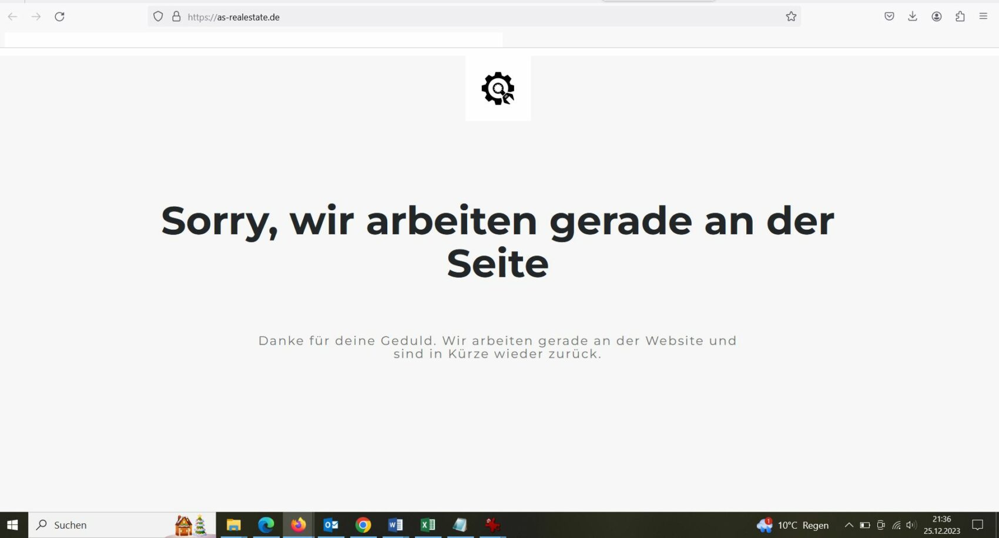Bookmark this page with the star icon
Image resolution: width=999 pixels, height=538 pixels.
791,16
